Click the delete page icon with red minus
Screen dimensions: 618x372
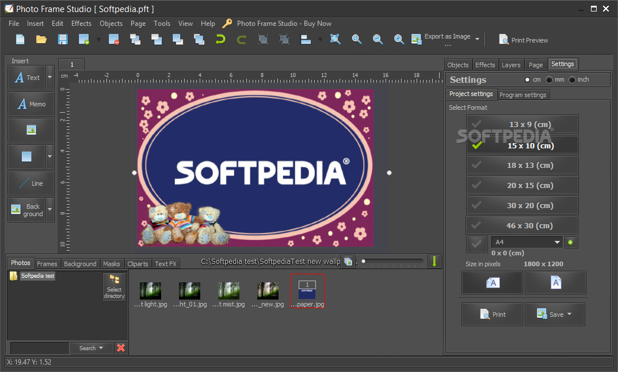[114, 39]
